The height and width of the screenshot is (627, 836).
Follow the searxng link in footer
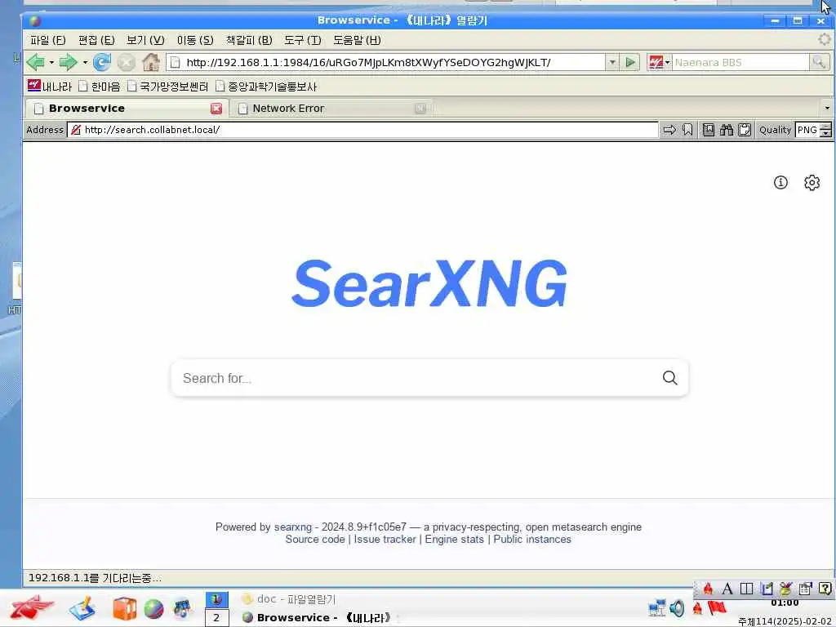click(x=293, y=527)
